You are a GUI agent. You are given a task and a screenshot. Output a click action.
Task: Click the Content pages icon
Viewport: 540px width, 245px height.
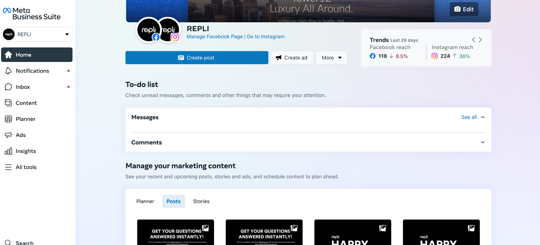[8, 103]
